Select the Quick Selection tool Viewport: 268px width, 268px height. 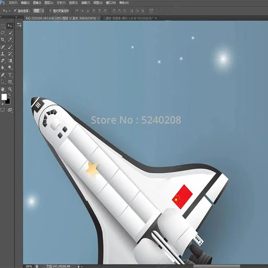10,32
